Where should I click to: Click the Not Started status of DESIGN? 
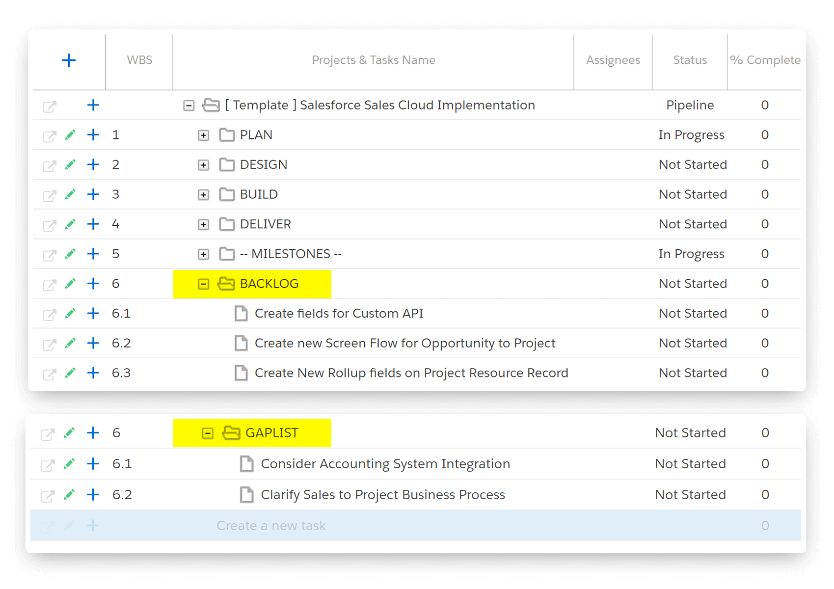pos(693,164)
